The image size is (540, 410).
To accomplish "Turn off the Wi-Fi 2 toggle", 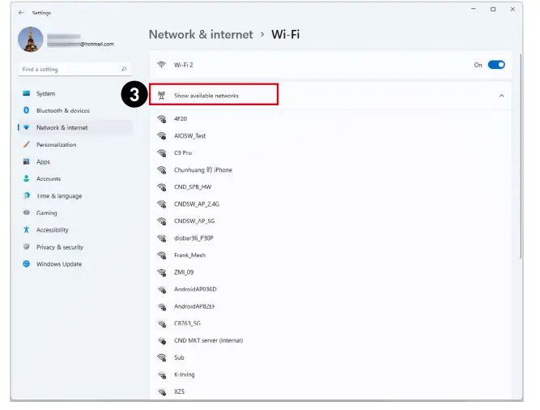I will [495, 65].
